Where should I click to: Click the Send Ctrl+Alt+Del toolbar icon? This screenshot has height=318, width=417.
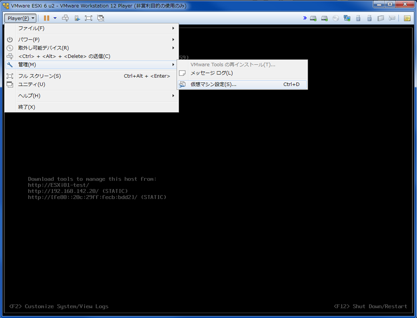pos(65,18)
